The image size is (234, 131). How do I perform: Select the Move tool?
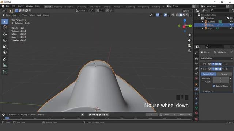(x=5, y=34)
